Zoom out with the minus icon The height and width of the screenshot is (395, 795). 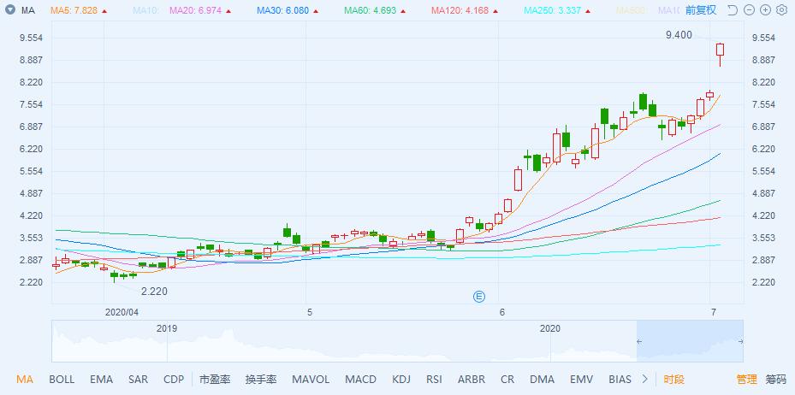tap(749, 10)
